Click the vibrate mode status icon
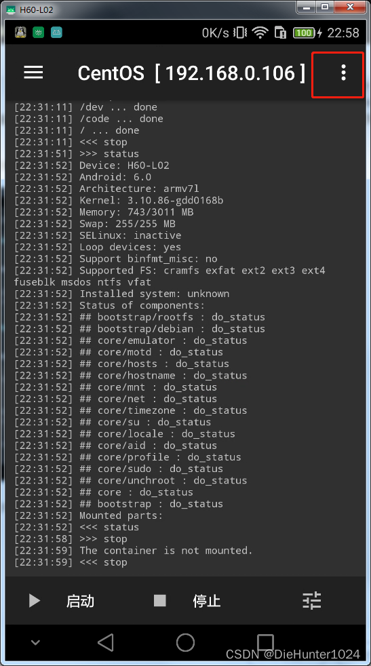Screen dimensions: 371x666 click(x=240, y=33)
